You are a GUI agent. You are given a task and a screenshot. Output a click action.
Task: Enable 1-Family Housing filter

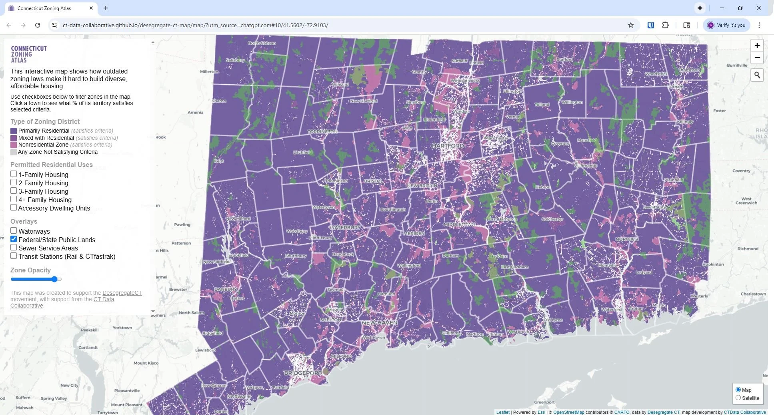click(x=14, y=174)
